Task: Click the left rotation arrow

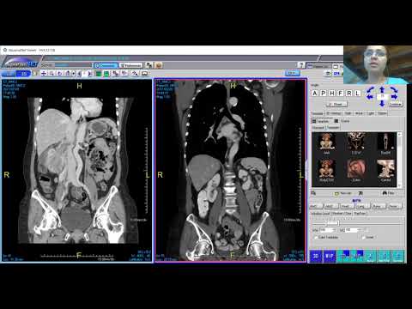Action: [x=371, y=97]
